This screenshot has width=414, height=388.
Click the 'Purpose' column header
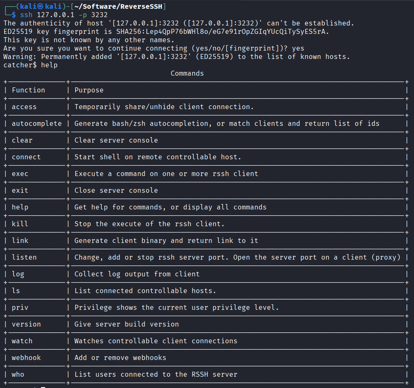89,90
